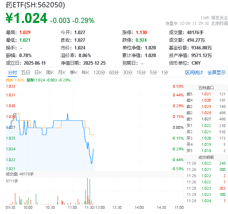
Task: Click the 区间统计 range statistics link
Action: tap(194, 72)
